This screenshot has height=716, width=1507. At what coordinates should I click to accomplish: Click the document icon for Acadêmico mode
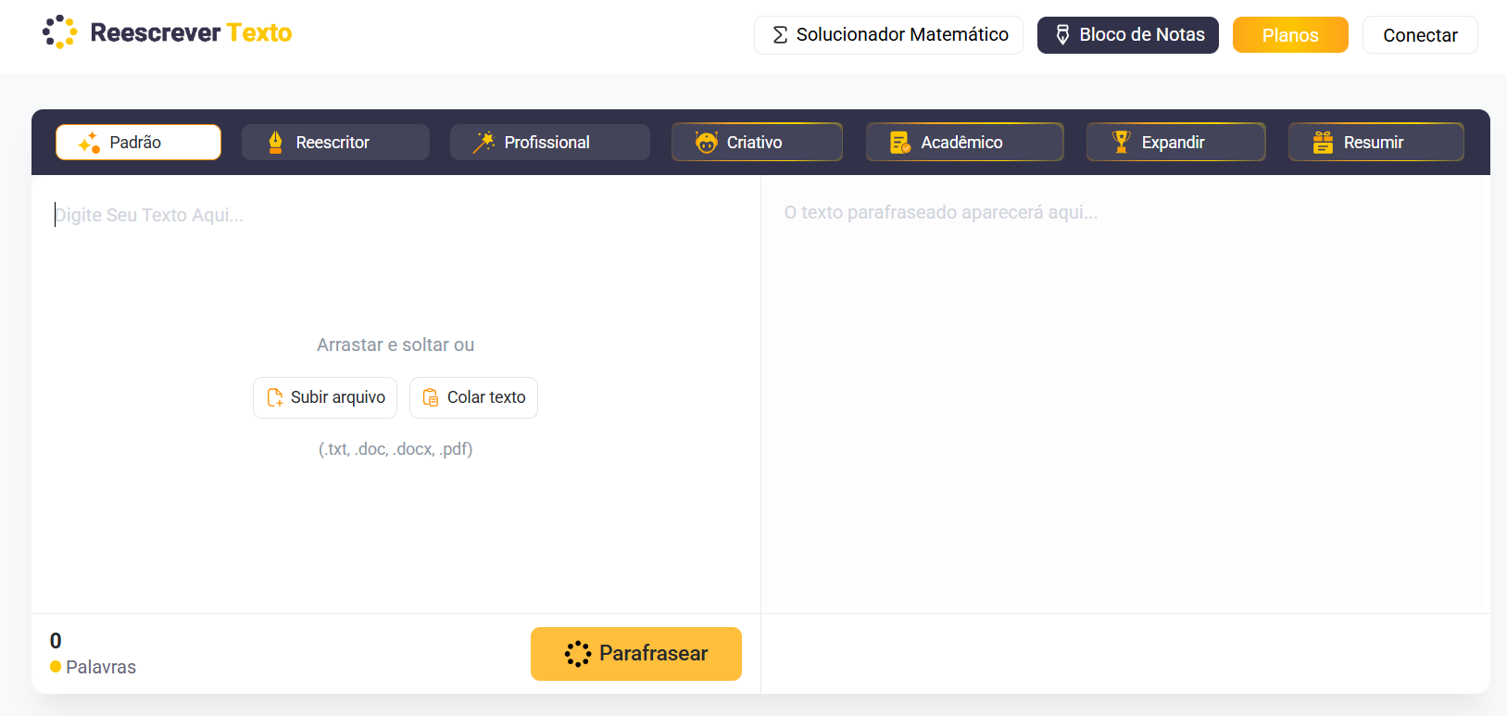pyautogui.click(x=900, y=142)
